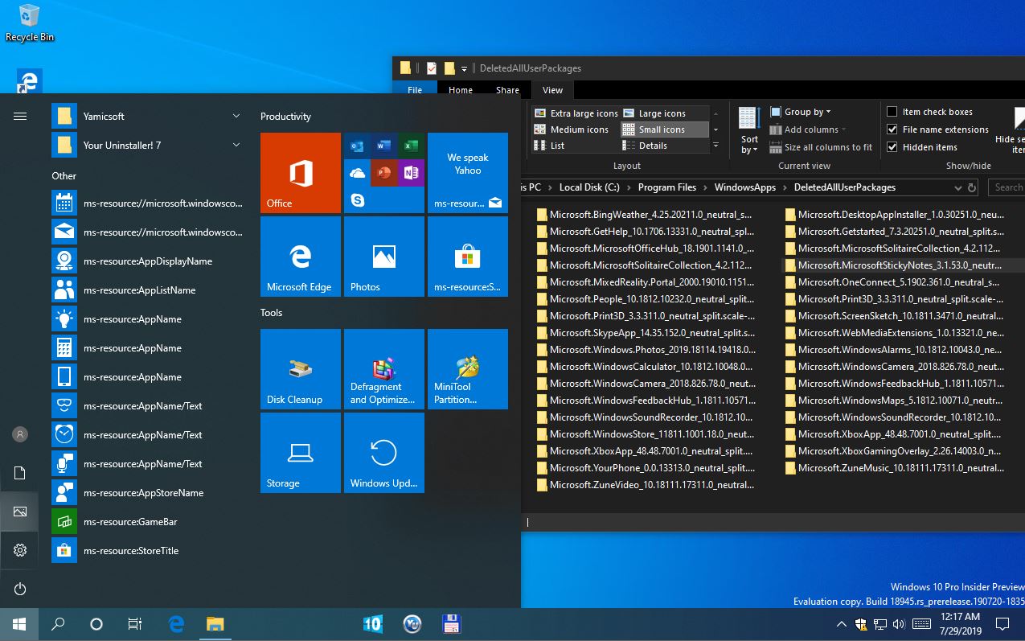Viewport: 1025px width, 641px height.
Task: Click the user account avatar
Action: [x=20, y=434]
